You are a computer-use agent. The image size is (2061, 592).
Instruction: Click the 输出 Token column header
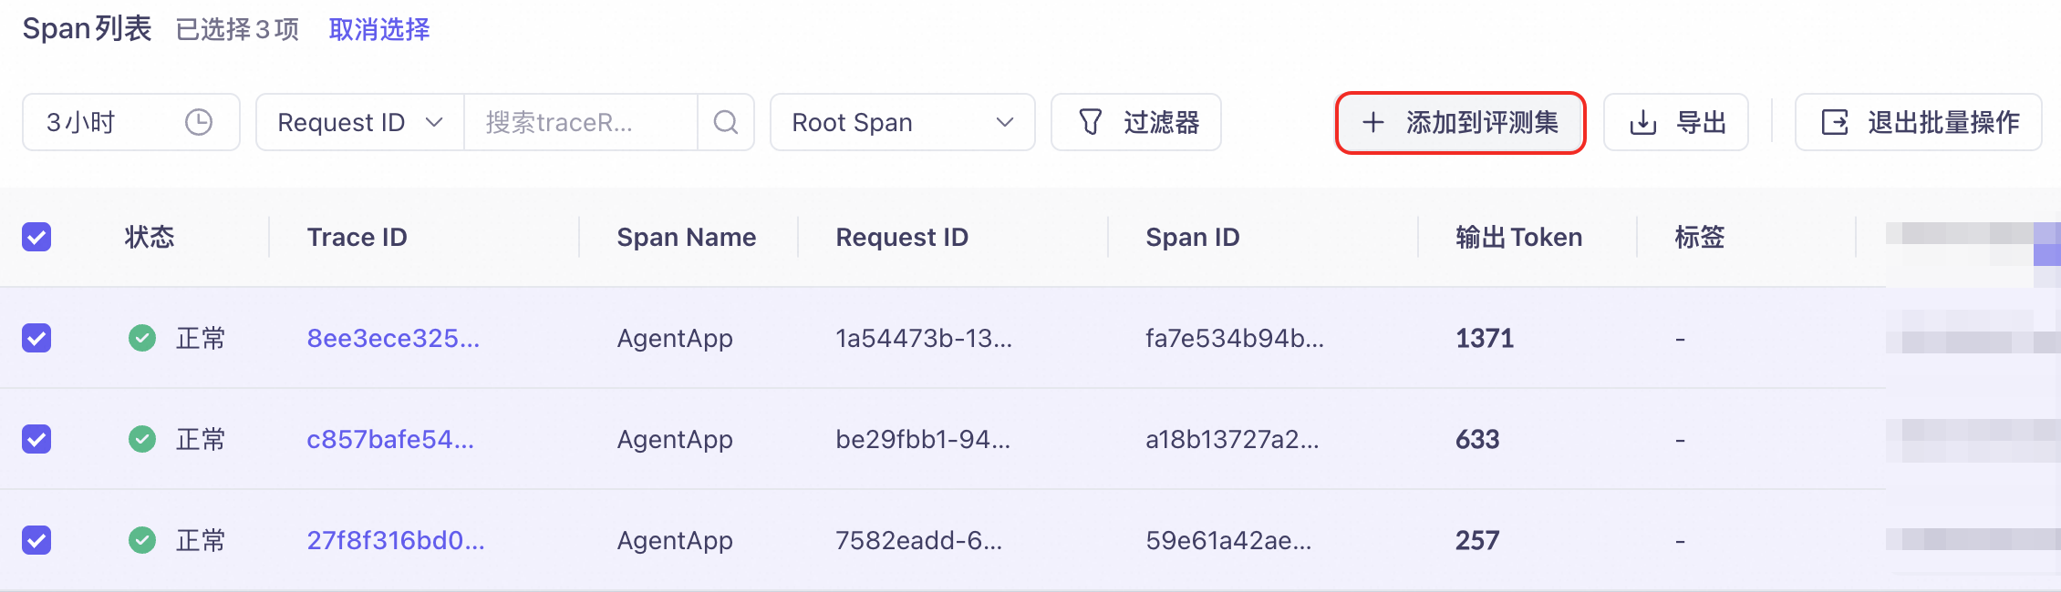[x=1518, y=237]
